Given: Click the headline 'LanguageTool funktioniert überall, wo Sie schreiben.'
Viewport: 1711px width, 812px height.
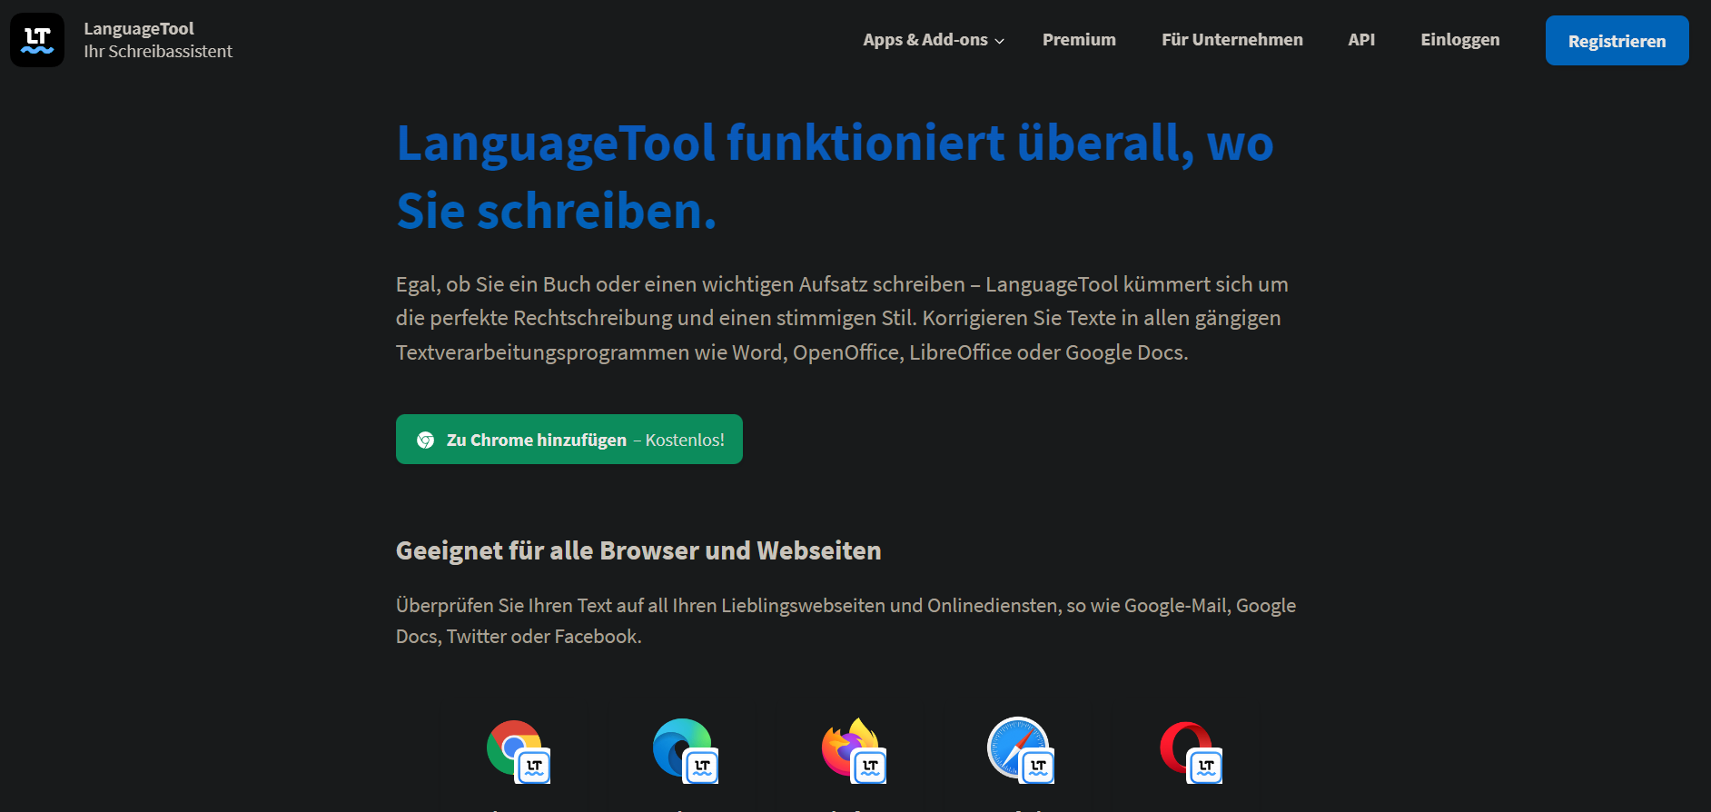Looking at the screenshot, I should 835,177.
